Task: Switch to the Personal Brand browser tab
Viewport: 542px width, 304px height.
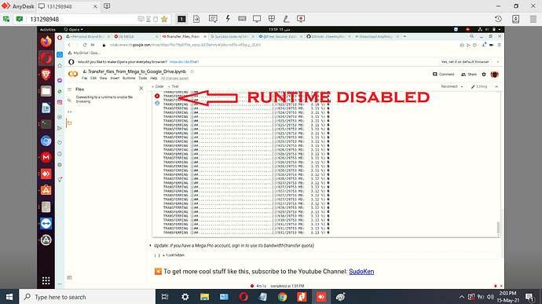Action: click(87, 36)
